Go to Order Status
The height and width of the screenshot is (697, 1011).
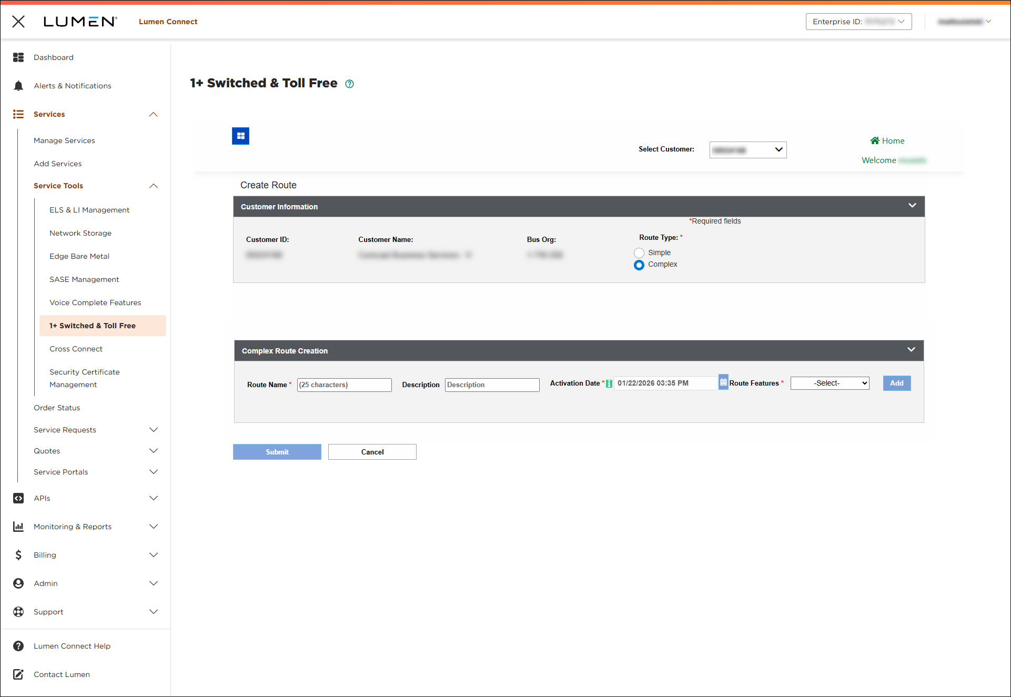coord(57,408)
